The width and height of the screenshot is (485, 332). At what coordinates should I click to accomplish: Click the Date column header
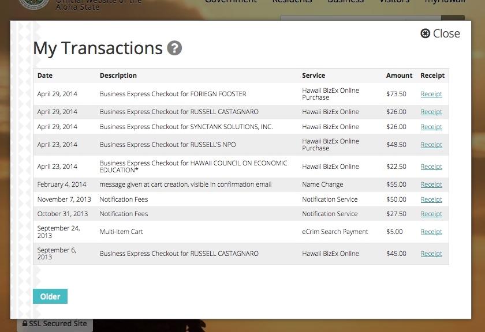[45, 76]
